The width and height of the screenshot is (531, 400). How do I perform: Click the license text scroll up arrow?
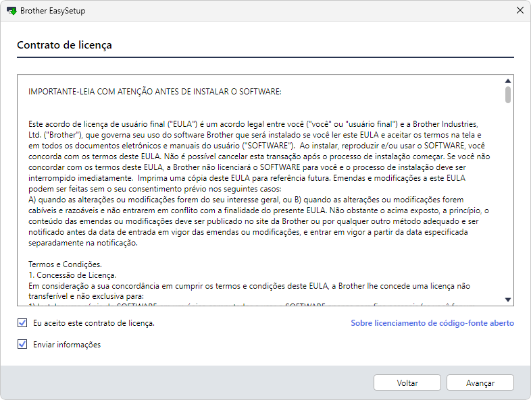click(x=507, y=81)
